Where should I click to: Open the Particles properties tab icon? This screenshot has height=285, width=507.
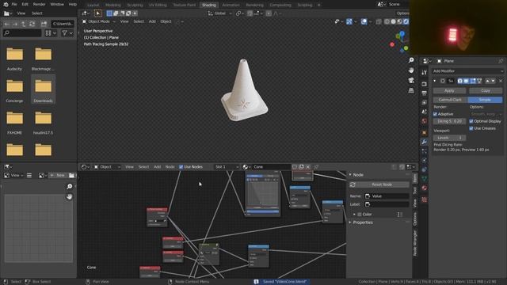(x=425, y=151)
